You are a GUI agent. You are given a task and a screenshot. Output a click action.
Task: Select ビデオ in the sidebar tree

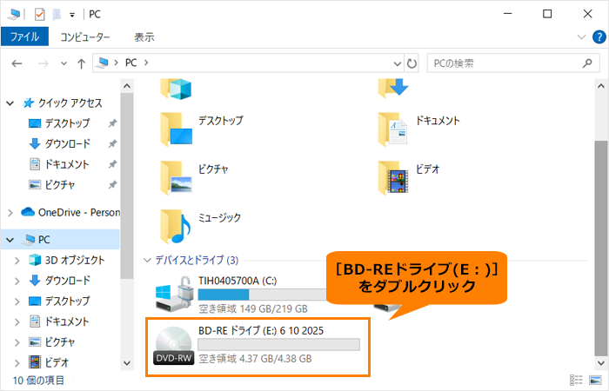point(49,362)
